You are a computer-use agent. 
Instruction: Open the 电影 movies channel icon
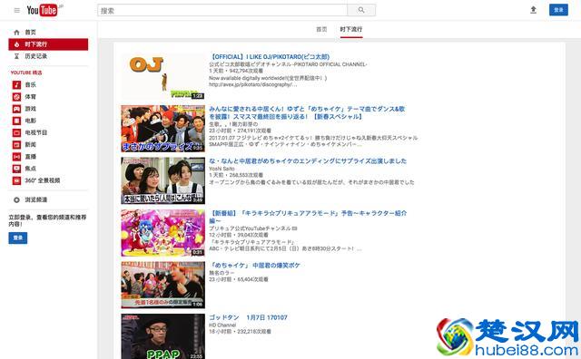pos(16,121)
